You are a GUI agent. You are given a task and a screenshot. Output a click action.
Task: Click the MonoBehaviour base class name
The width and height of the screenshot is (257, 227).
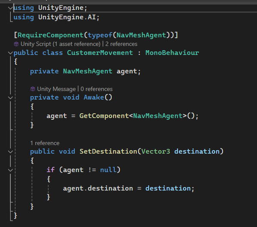pyautogui.click(x=172, y=53)
